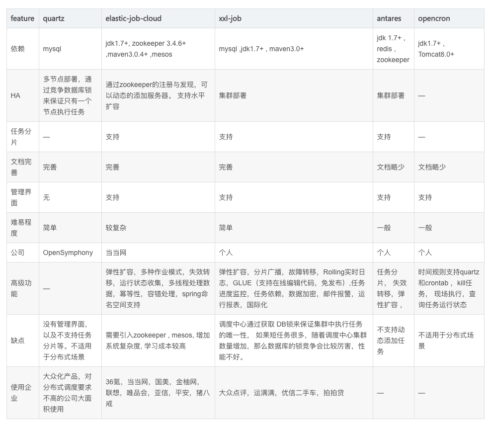Select the 'mysql' cell under quartz

point(70,49)
